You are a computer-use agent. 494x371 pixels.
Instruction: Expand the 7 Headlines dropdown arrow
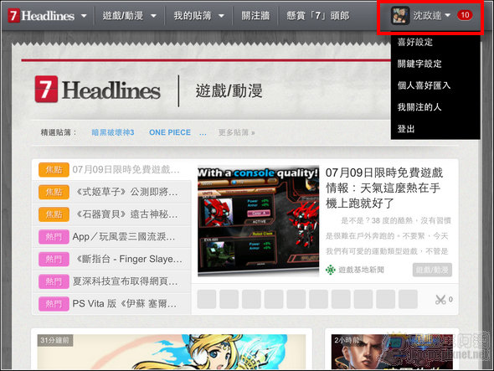tap(84, 15)
